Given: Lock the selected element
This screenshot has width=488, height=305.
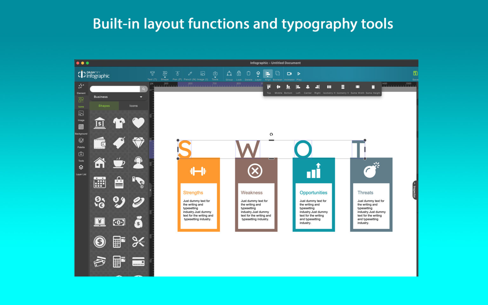Looking at the screenshot, I should [239, 74].
